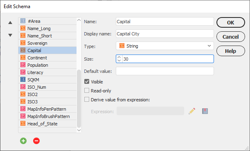Click the expression bookmark icon
The height and width of the screenshot is (151, 250).
[x=205, y=111]
